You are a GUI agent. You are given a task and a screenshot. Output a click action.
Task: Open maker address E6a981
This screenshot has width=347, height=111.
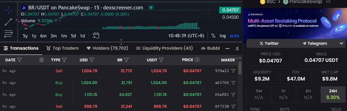(x=222, y=95)
